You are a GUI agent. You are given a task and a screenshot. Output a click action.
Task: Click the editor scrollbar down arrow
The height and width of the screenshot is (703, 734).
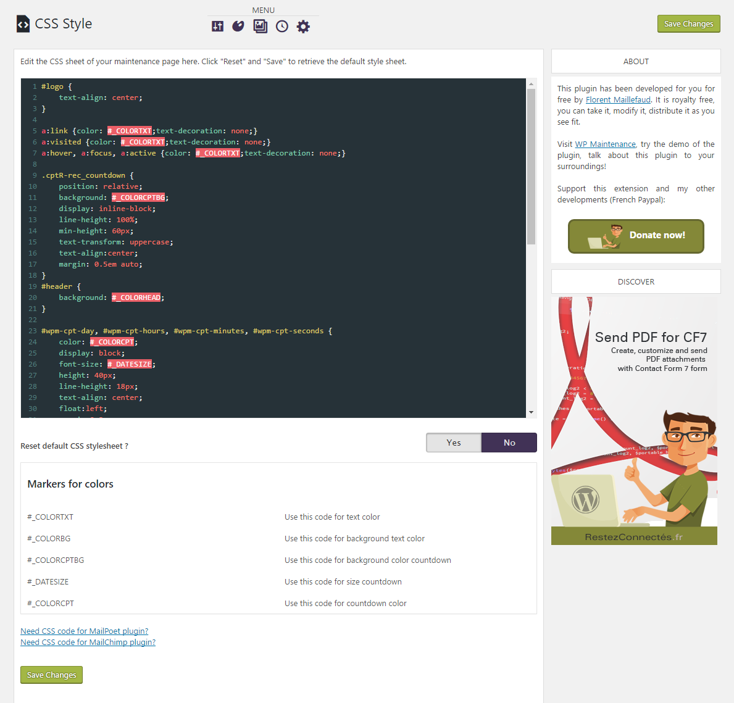coord(531,412)
